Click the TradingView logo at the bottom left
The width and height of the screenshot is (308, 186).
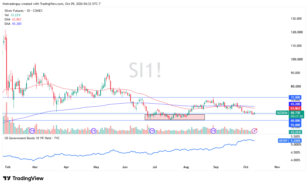tap(23, 178)
